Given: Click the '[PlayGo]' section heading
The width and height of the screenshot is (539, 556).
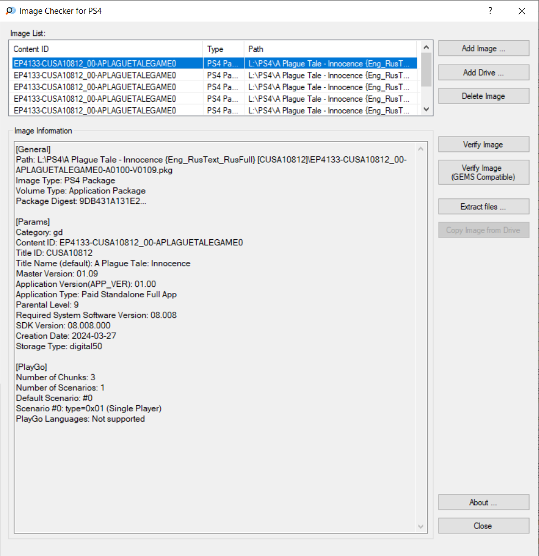Looking at the screenshot, I should coord(31,367).
